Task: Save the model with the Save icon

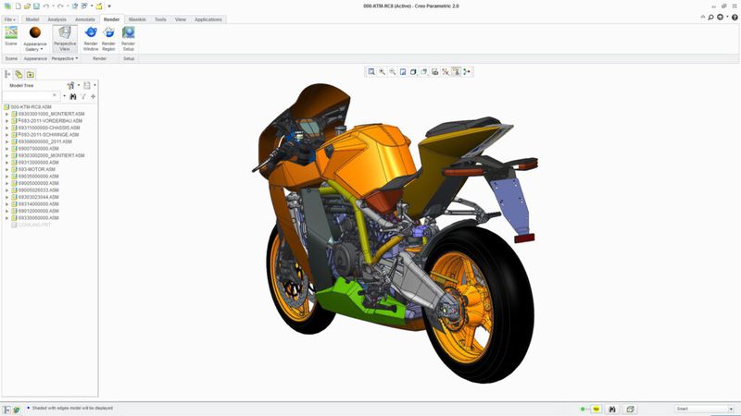Action: tap(36, 6)
